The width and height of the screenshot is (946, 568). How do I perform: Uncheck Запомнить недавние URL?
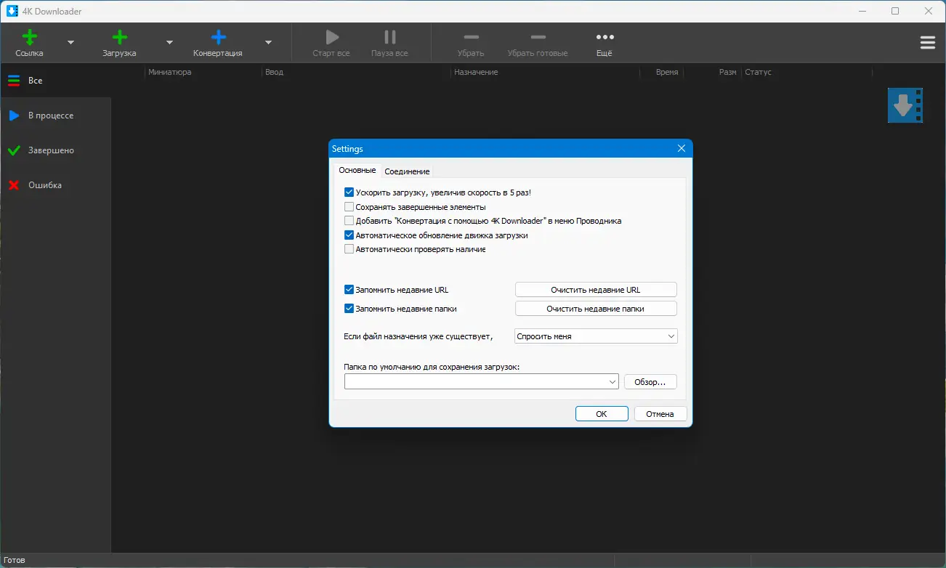tap(349, 289)
